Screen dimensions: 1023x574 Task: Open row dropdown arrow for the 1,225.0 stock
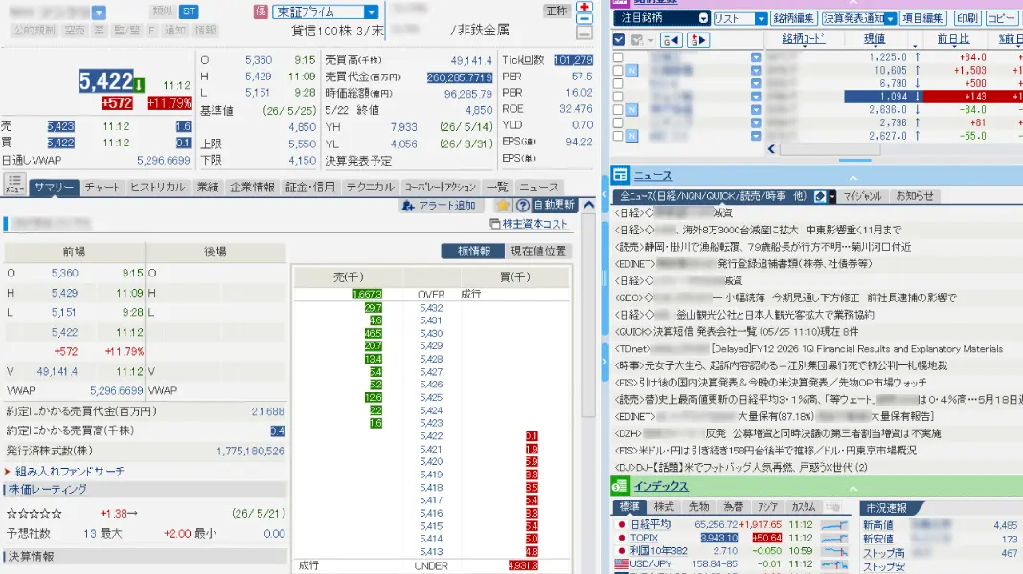point(756,57)
